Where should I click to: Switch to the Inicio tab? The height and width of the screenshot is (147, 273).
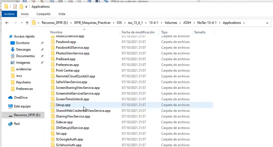[x=25, y=14]
